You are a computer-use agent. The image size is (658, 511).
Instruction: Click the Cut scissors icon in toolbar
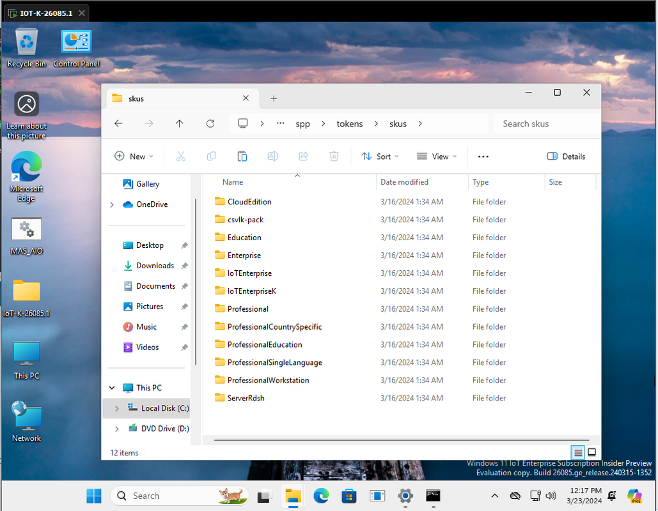(181, 156)
